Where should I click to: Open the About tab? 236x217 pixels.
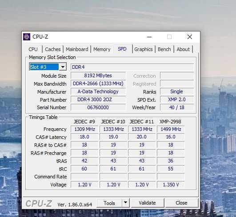(183, 49)
